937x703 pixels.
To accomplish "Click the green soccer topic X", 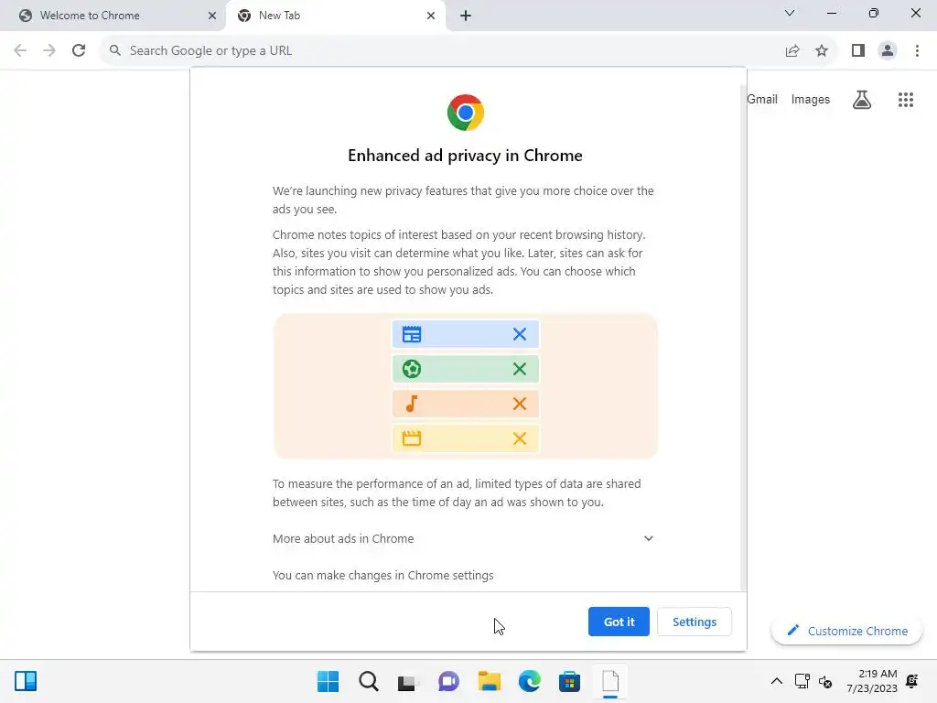I will [520, 369].
